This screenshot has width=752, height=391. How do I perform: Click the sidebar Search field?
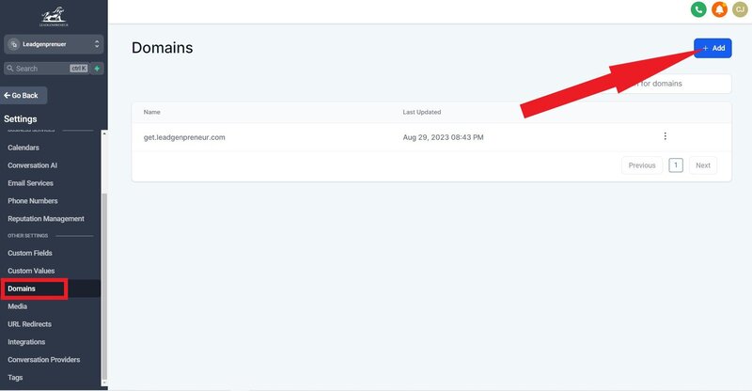point(46,69)
